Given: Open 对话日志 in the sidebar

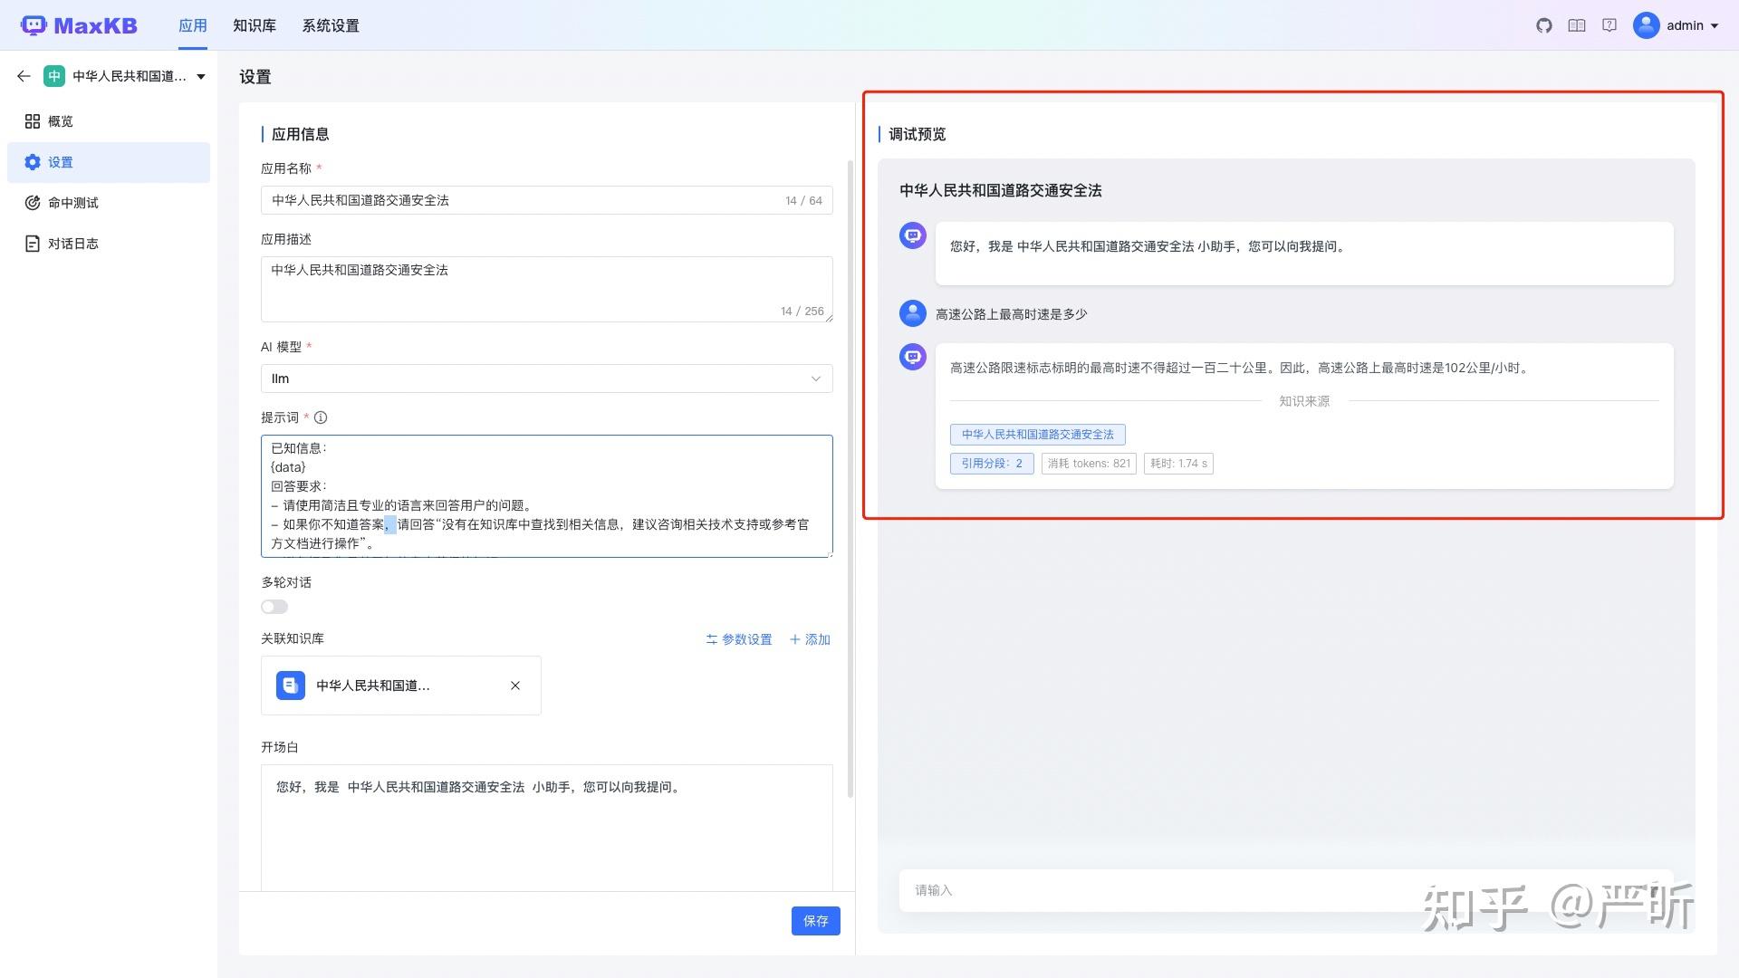Looking at the screenshot, I should click(x=72, y=243).
